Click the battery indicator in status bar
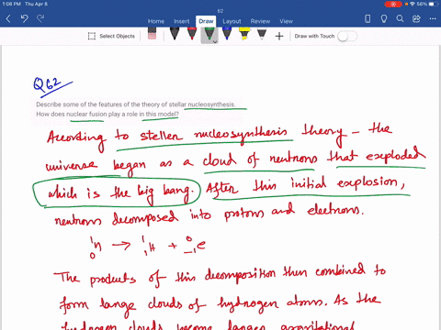This screenshot has width=441, height=330. (x=434, y=4)
